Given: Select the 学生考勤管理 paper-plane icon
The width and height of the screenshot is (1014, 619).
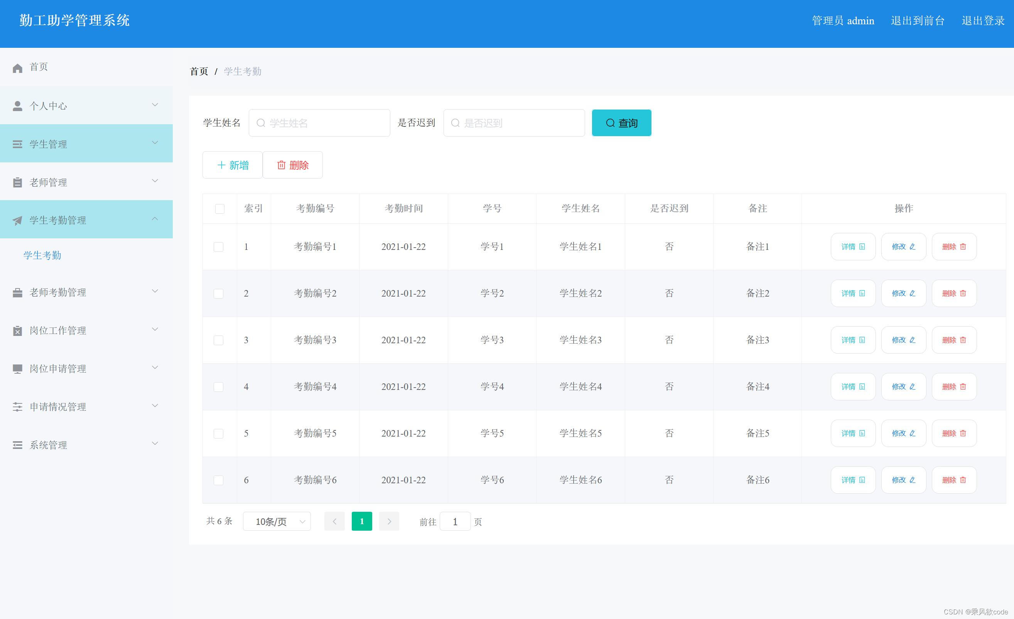Looking at the screenshot, I should (17, 220).
